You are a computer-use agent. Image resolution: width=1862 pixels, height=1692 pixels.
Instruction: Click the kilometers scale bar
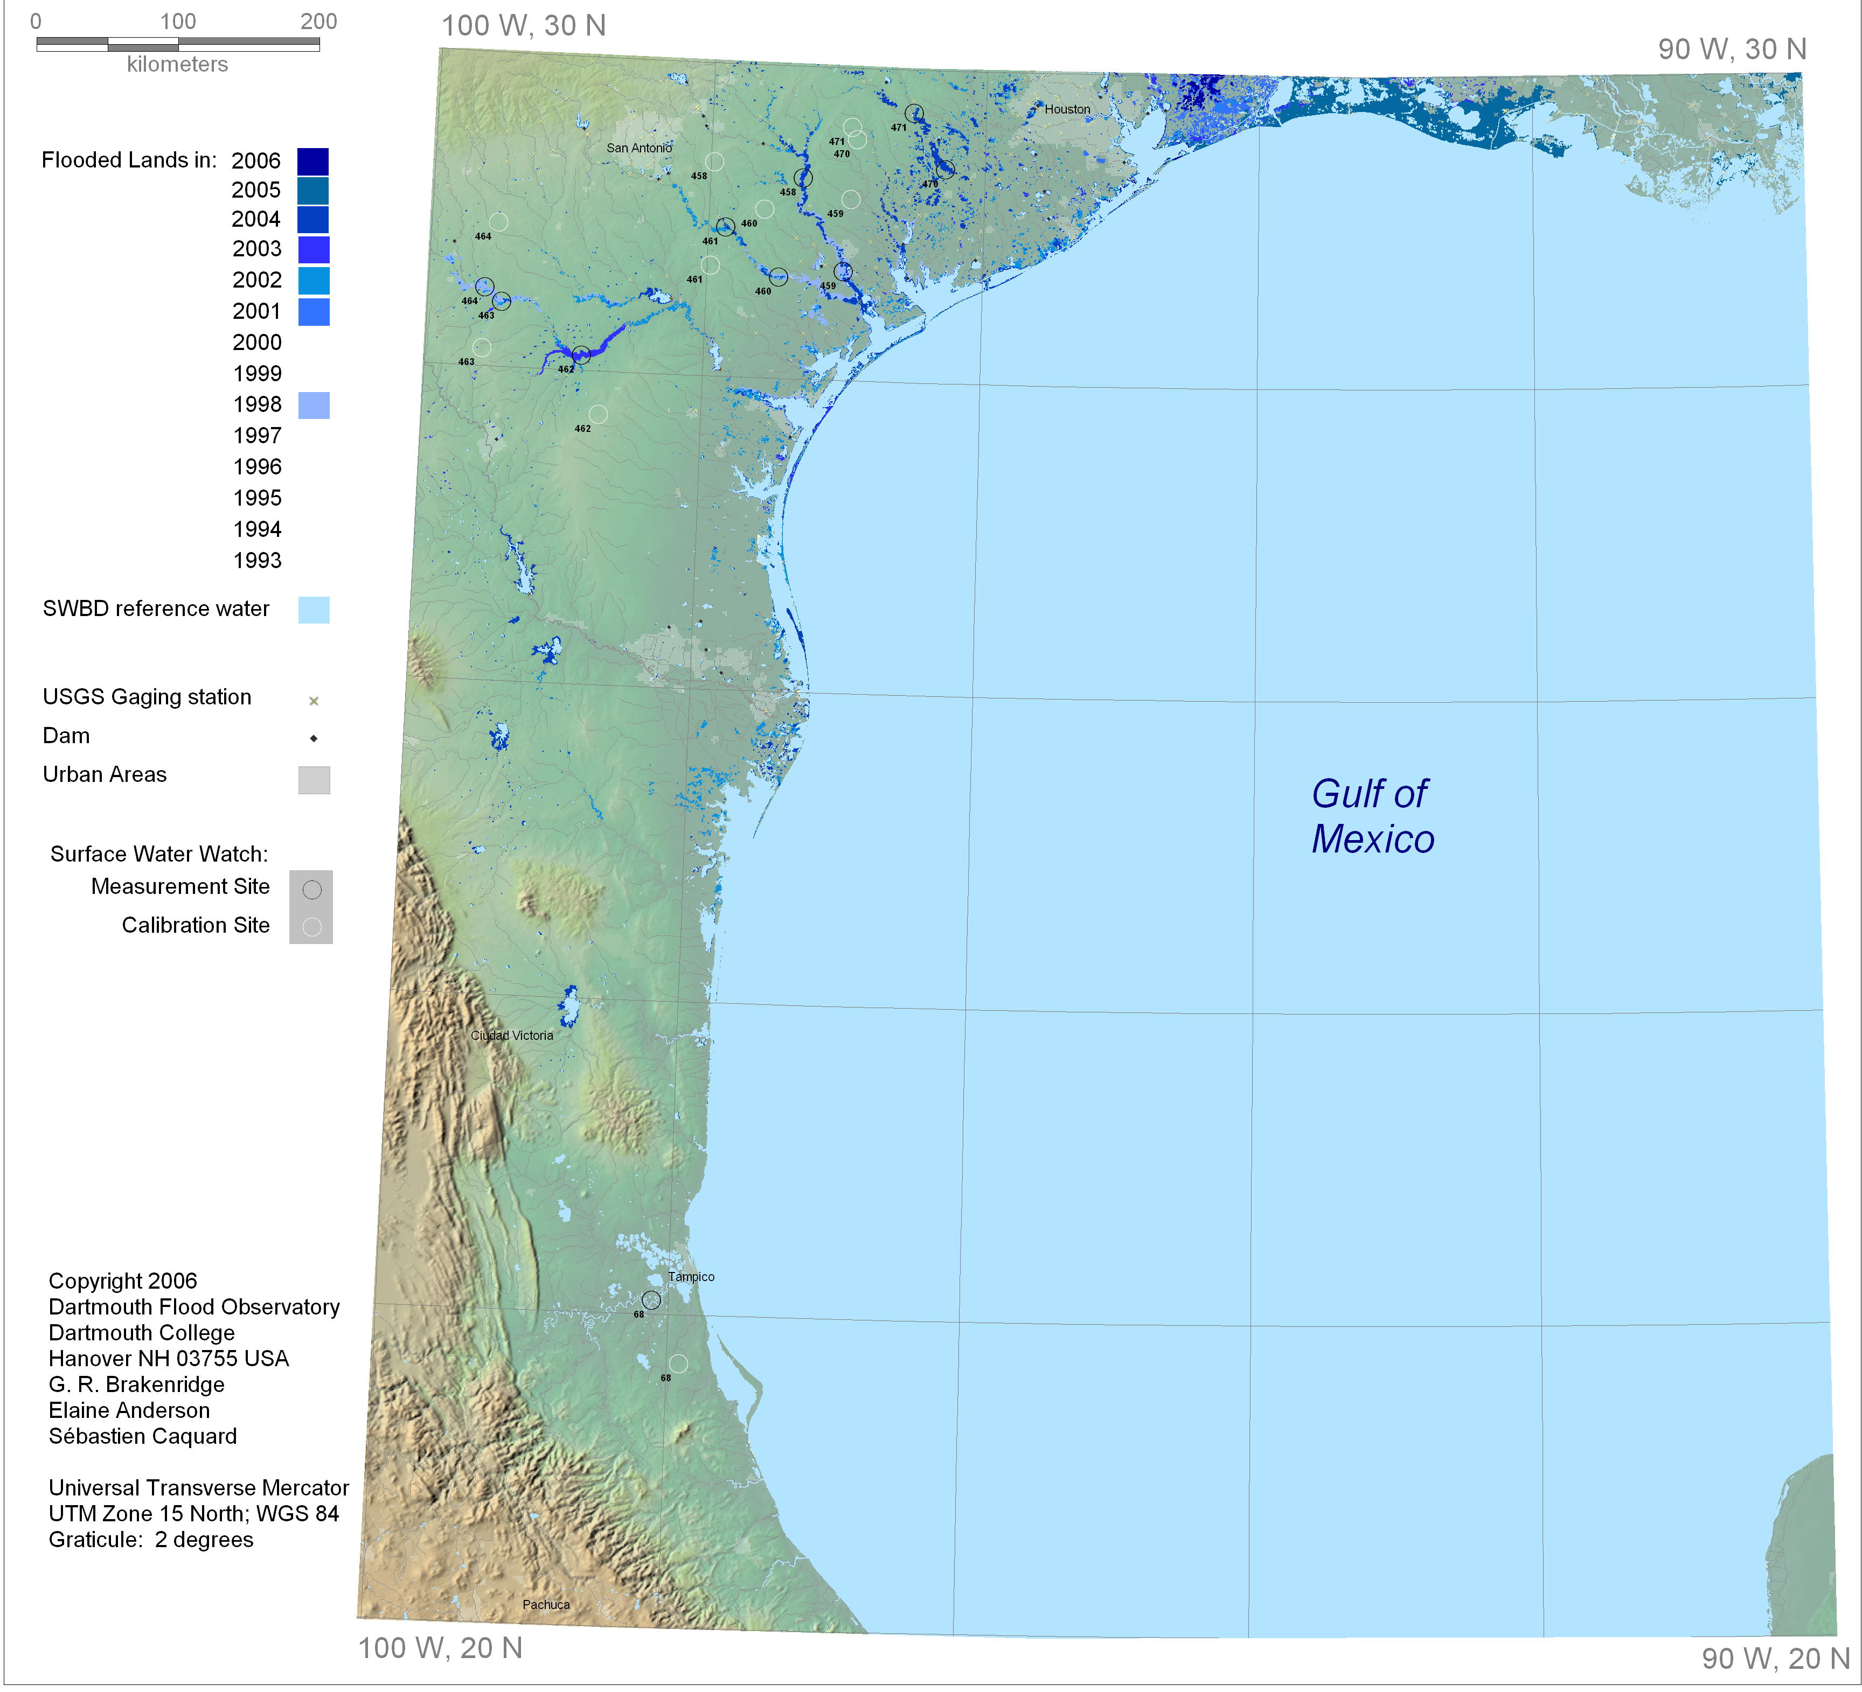point(178,44)
